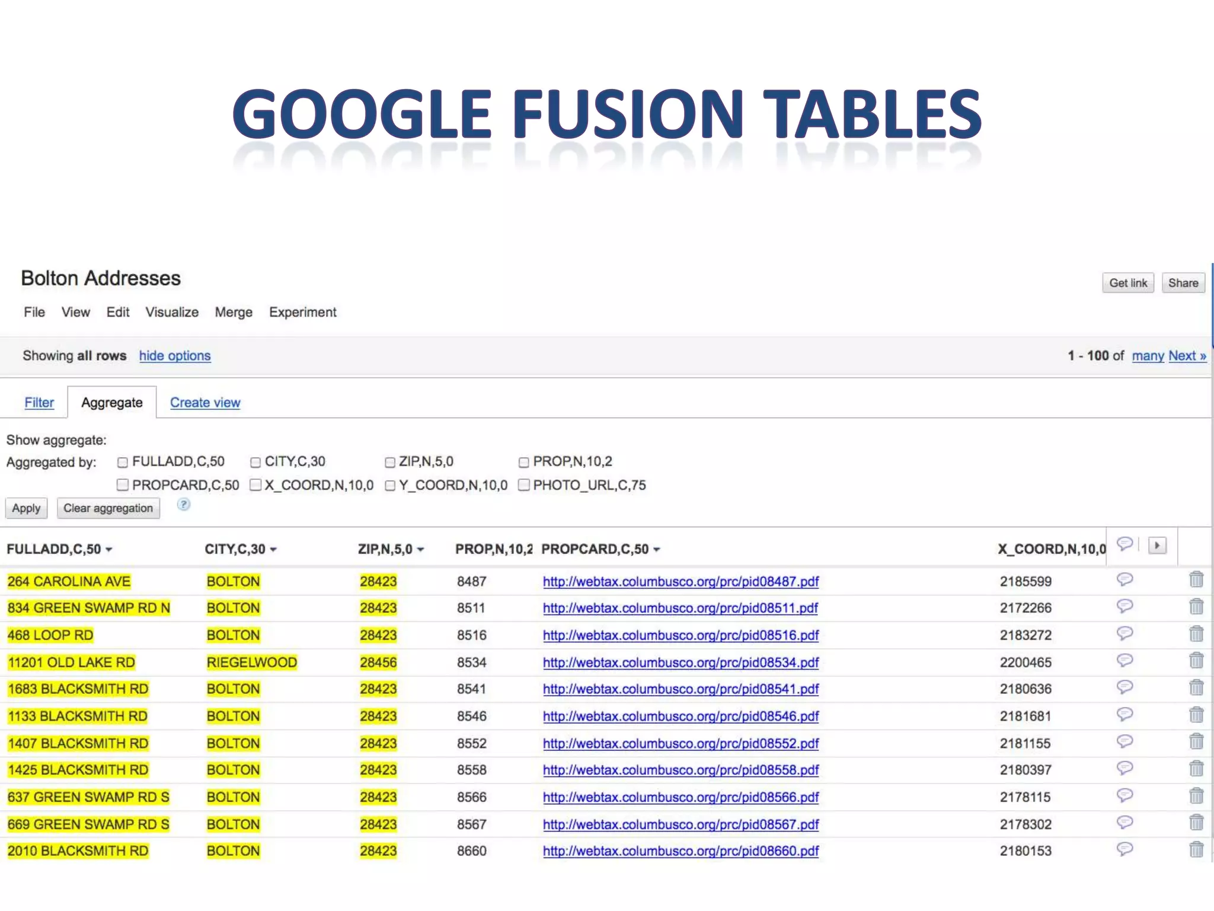Open the CITY,C,30 column header menu
The height and width of the screenshot is (911, 1214).
click(x=273, y=550)
